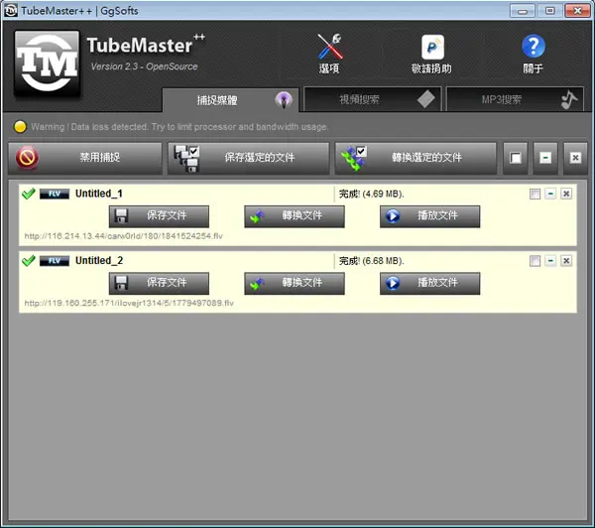Collapse the Untitled_1 entry with minus button

(550, 194)
